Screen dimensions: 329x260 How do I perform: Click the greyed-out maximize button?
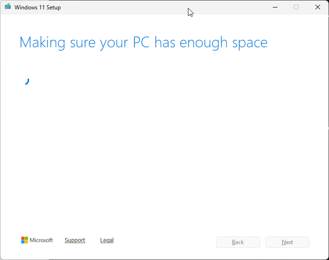click(296, 7)
